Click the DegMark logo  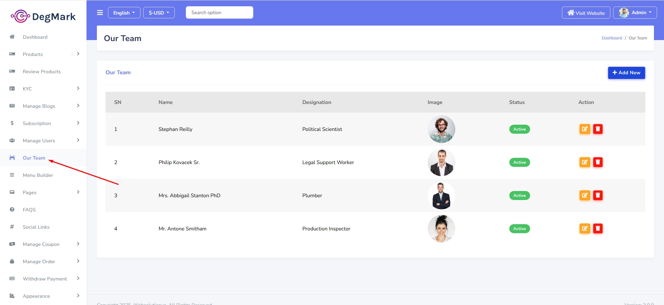(43, 16)
